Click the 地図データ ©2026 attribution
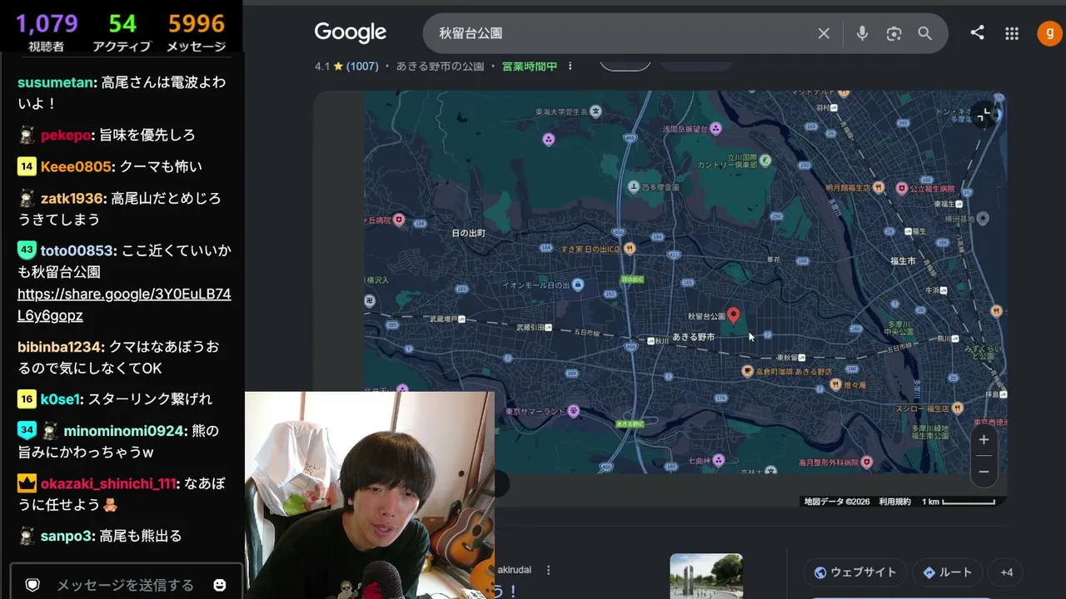Image resolution: width=1066 pixels, height=599 pixels. 836,502
